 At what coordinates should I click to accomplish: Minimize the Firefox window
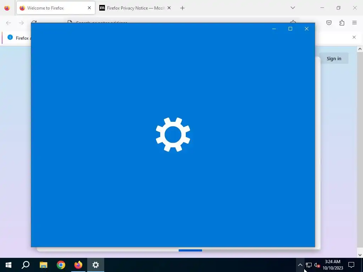(322, 8)
